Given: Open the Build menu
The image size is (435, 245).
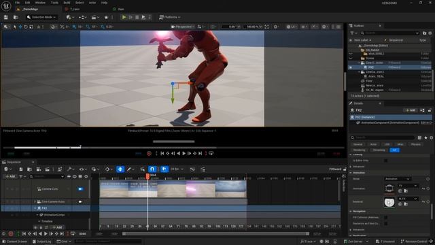Looking at the screenshot, I should (x=67, y=3).
